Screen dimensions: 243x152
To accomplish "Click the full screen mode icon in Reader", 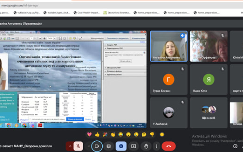I will coord(80,38).
